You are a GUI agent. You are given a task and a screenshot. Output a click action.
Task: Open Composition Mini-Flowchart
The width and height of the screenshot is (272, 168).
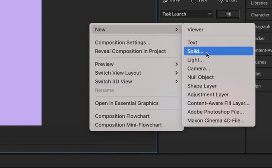[136, 125]
